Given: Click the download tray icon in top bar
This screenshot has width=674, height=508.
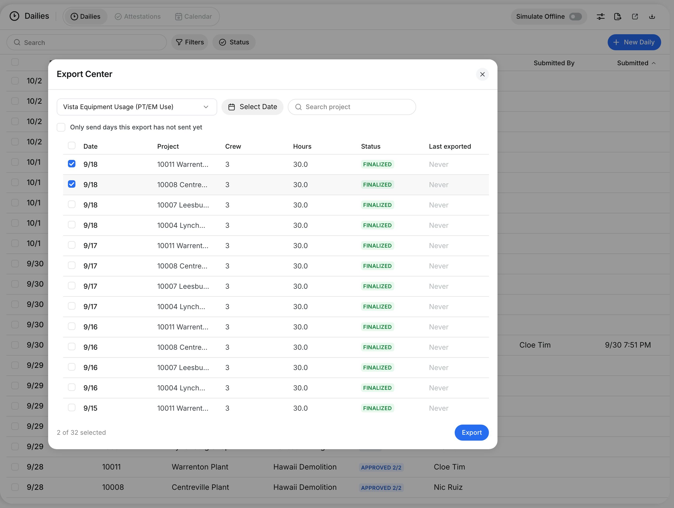Looking at the screenshot, I should point(652,17).
